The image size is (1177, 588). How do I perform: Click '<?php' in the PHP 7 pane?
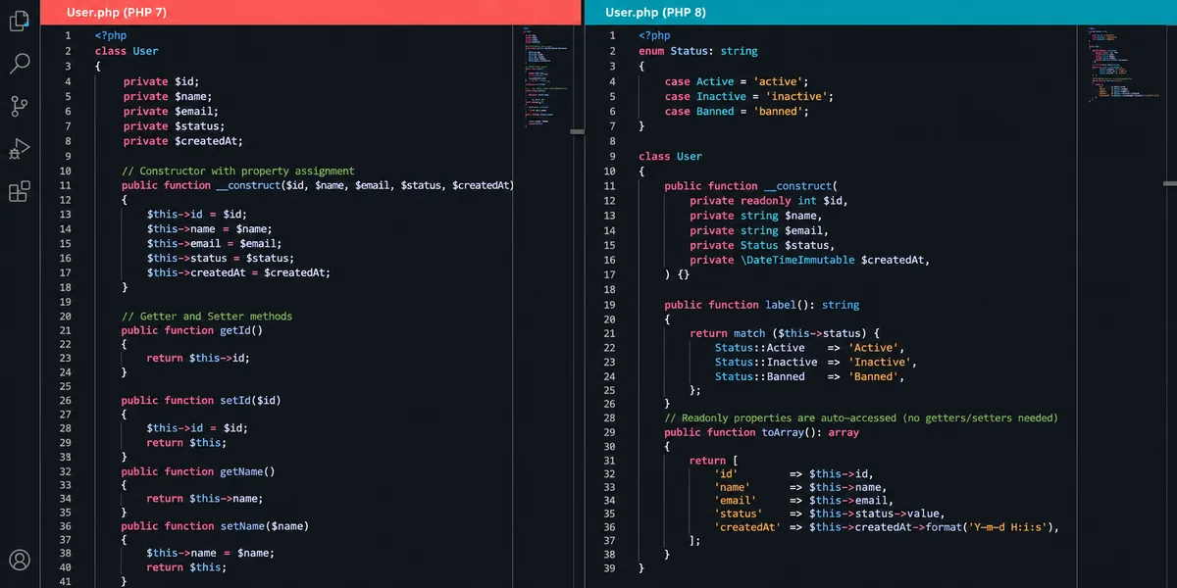click(111, 35)
